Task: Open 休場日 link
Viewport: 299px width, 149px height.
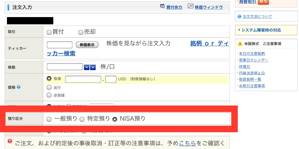Action: tap(245, 67)
